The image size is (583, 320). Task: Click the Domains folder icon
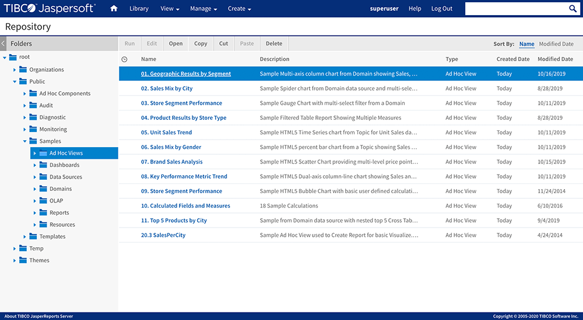click(43, 188)
